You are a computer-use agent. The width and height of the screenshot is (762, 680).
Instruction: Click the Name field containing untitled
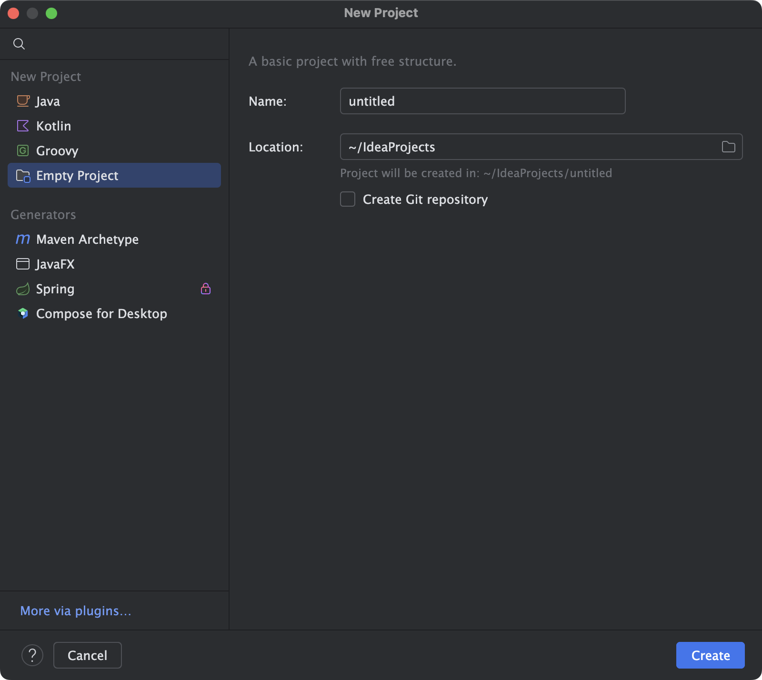pyautogui.click(x=482, y=101)
